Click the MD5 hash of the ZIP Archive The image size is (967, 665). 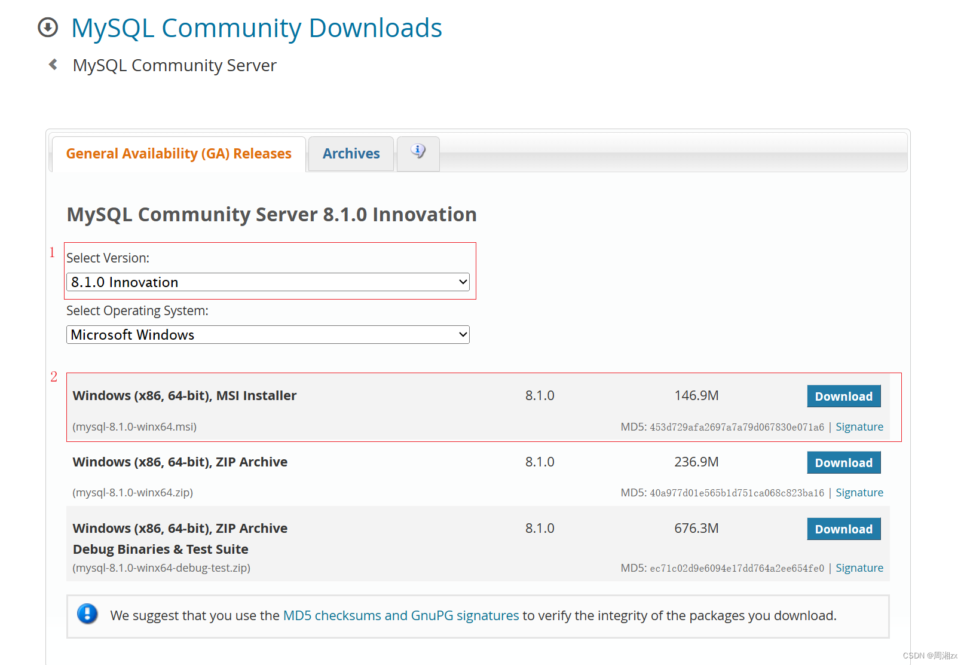point(736,492)
